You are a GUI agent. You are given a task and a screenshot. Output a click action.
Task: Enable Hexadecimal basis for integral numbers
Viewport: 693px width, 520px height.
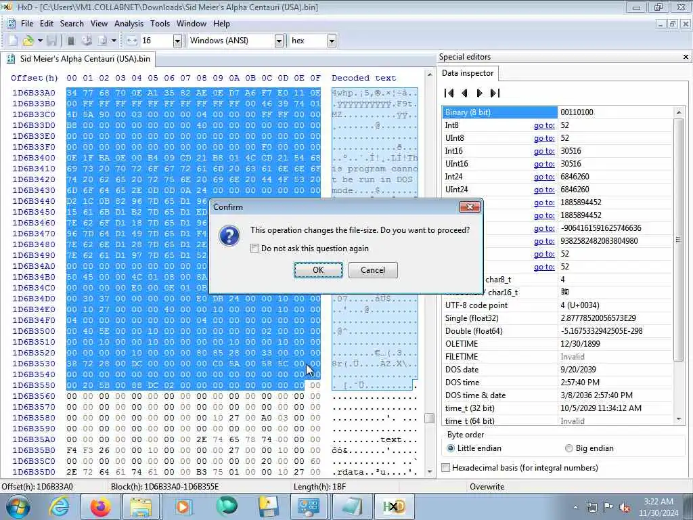pyautogui.click(x=446, y=467)
